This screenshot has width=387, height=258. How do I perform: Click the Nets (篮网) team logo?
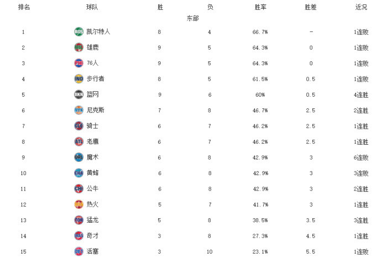pyautogui.click(x=79, y=94)
